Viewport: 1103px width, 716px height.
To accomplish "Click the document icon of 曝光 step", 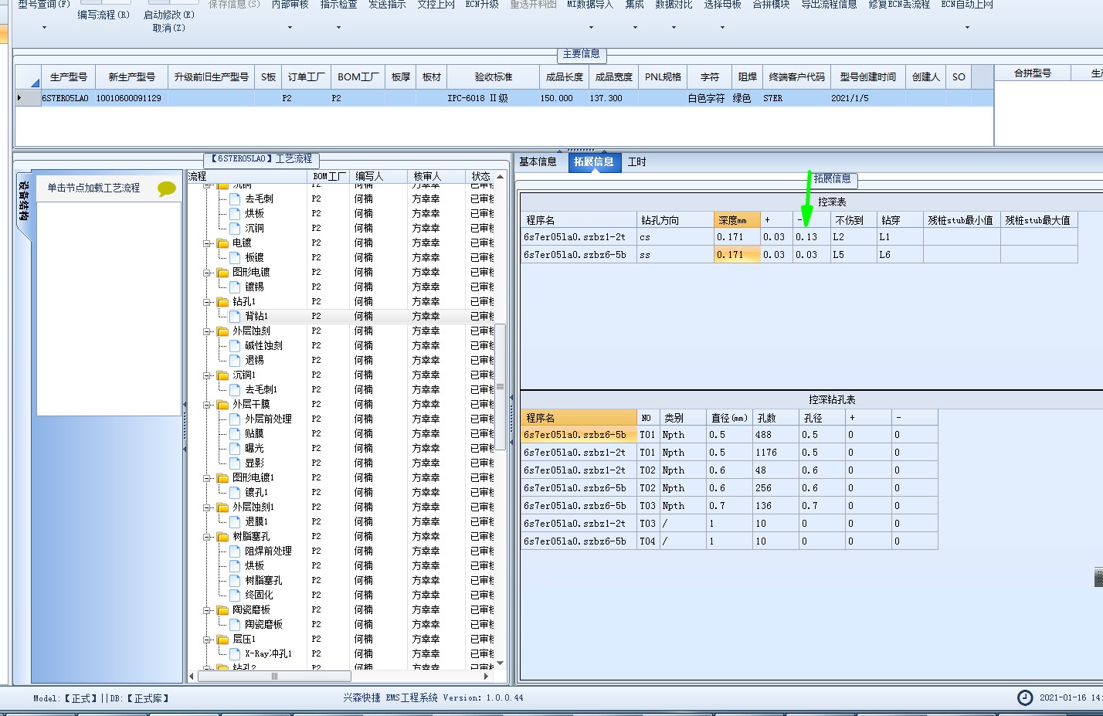I will point(235,448).
